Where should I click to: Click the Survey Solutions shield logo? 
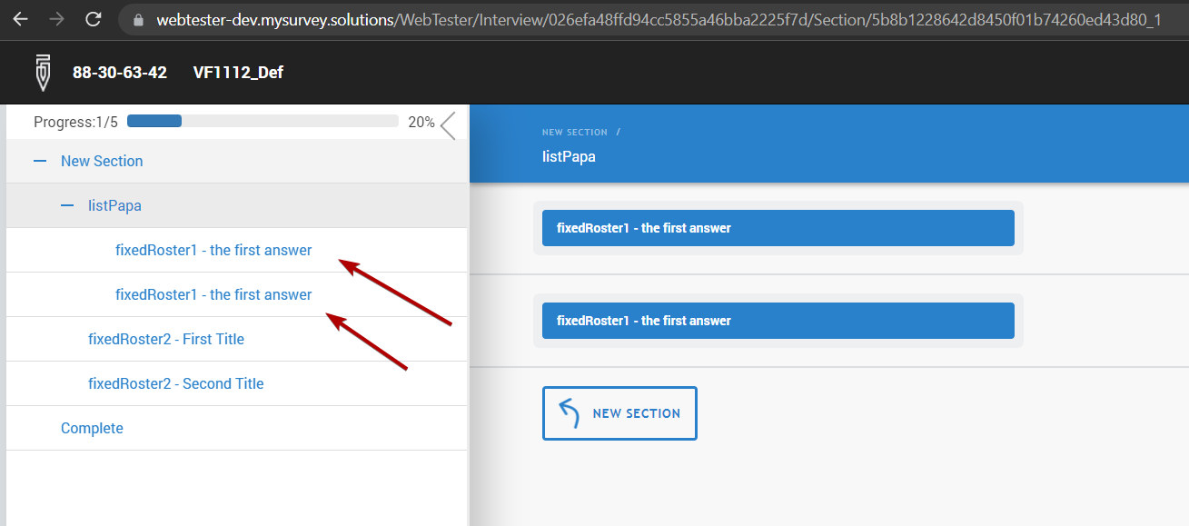coord(42,73)
